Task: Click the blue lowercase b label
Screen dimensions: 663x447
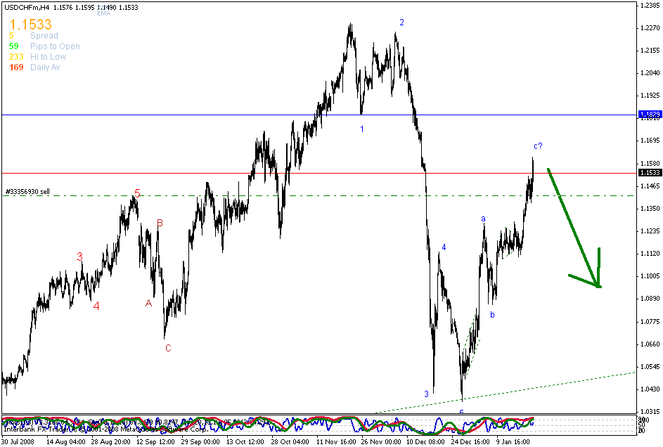Action: pyautogui.click(x=492, y=315)
